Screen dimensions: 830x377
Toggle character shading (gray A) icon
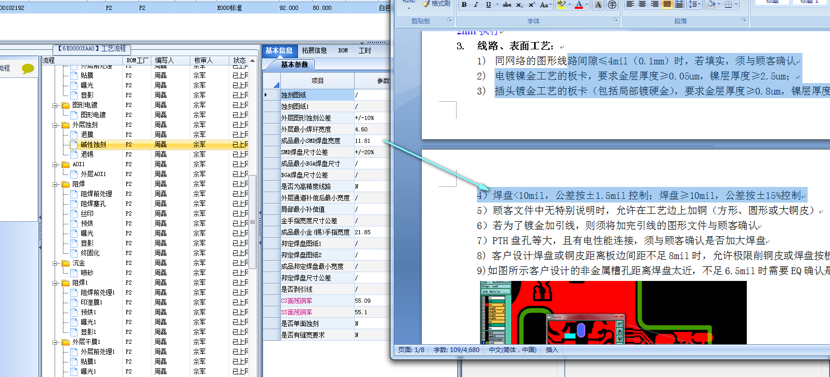598,5
